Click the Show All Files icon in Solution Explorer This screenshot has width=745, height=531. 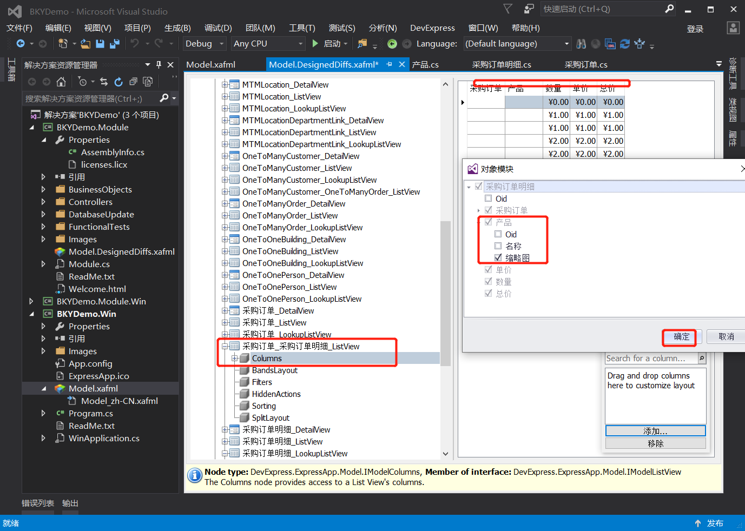point(148,82)
